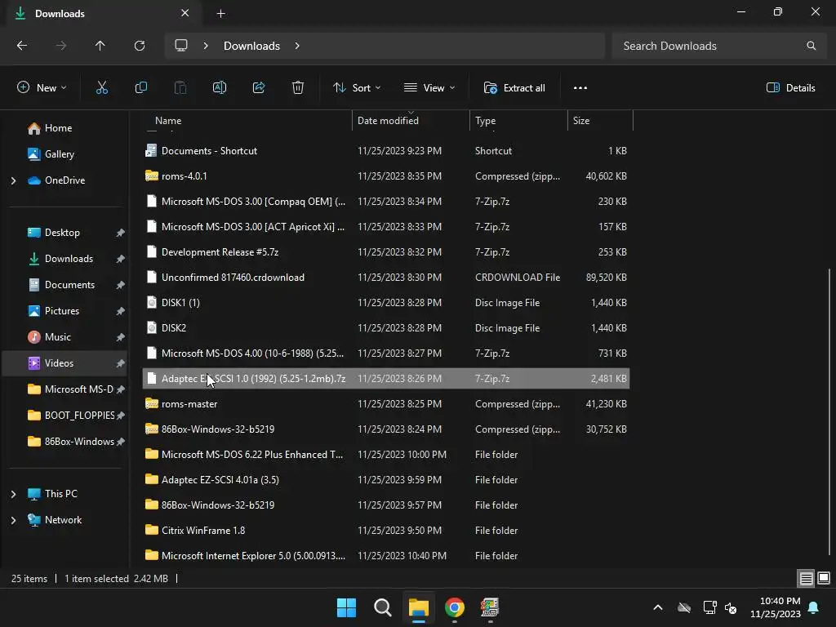Expand the OneDrive tree node
Screen dimensions: 836x627
pyautogui.click(x=13, y=180)
